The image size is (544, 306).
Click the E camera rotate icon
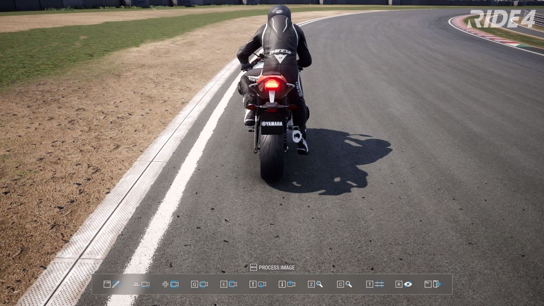click(x=229, y=284)
